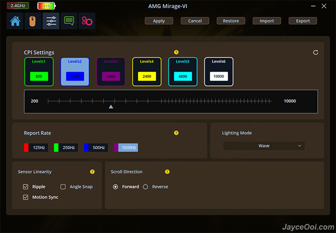Minimize the AMG Mirage-VI window

(313, 6)
